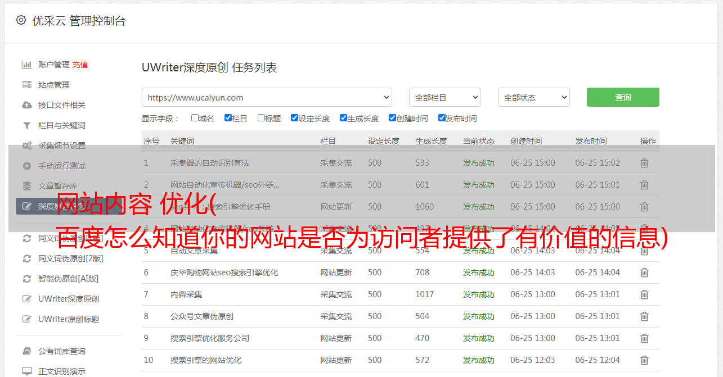The height and width of the screenshot is (377, 723).
Task: Click the edit icon for UWriter原创标题
Action: [x=26, y=319]
